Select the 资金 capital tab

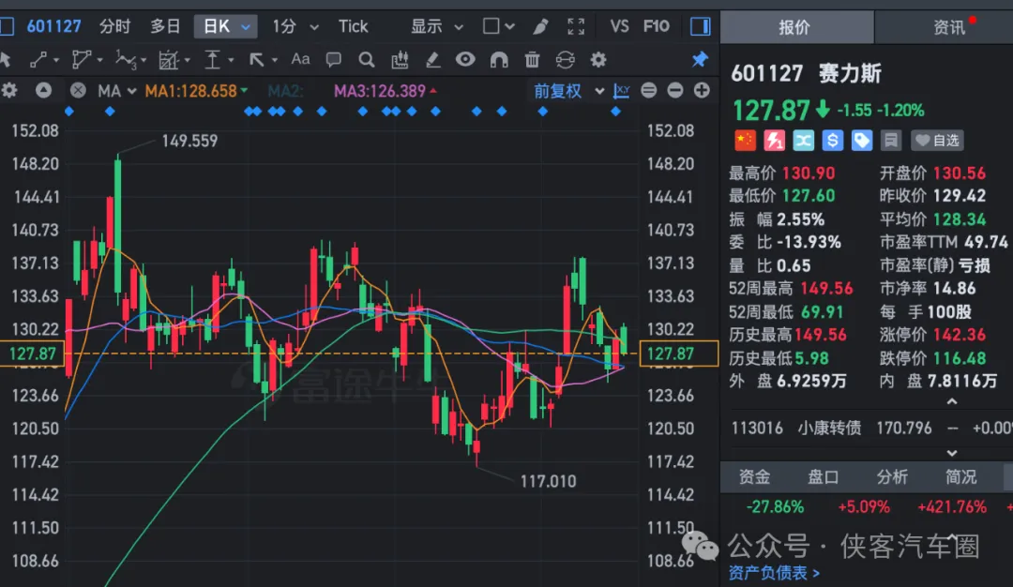[754, 476]
